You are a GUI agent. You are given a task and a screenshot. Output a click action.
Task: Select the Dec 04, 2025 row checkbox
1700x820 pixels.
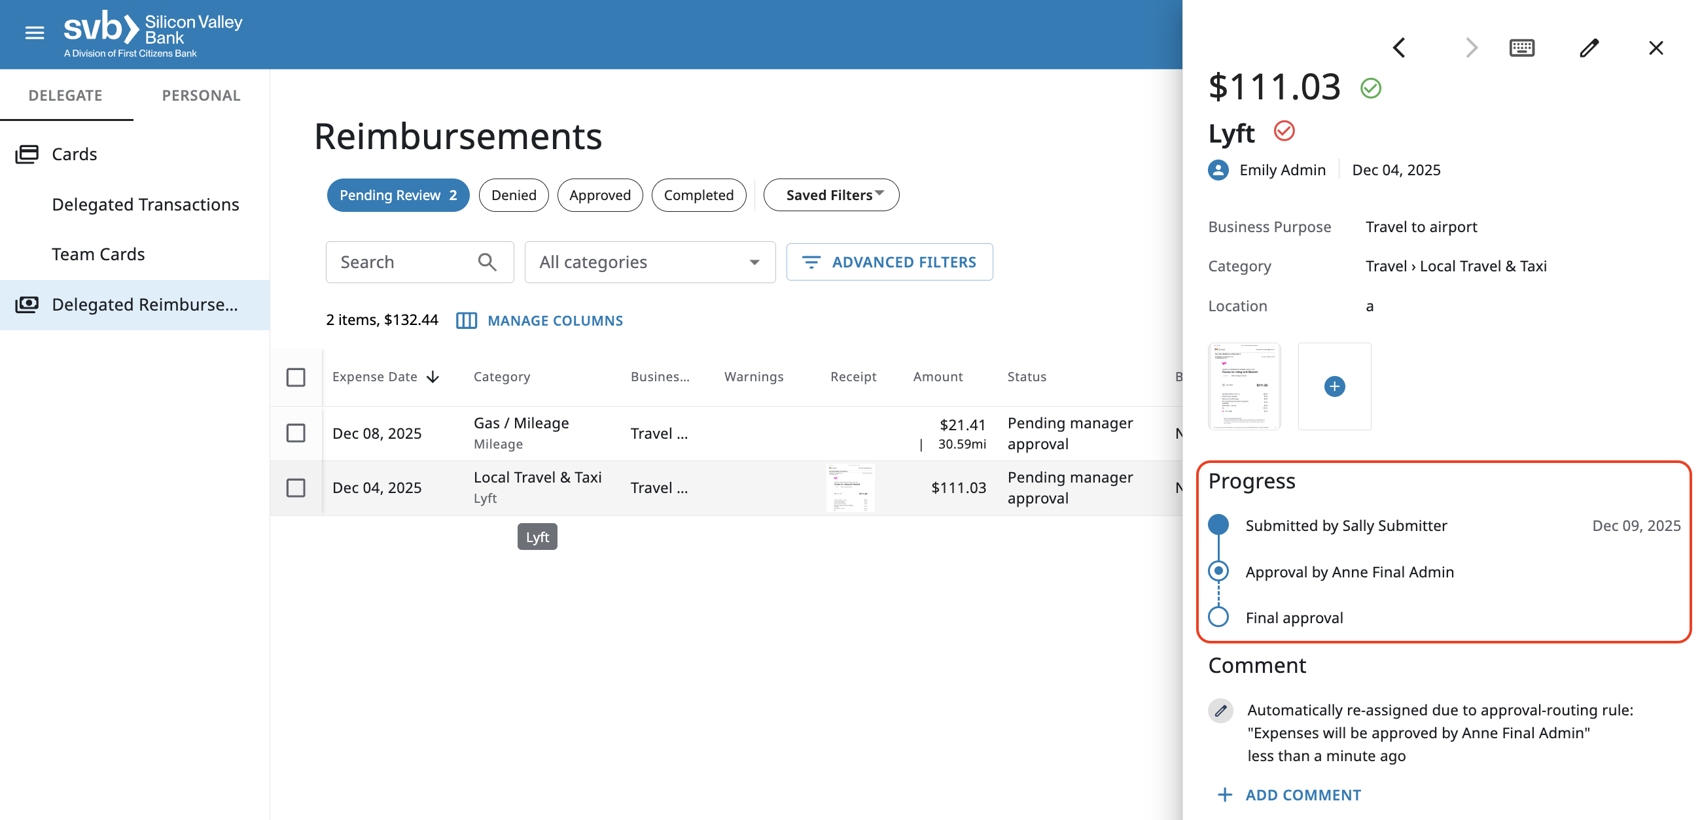(x=296, y=488)
